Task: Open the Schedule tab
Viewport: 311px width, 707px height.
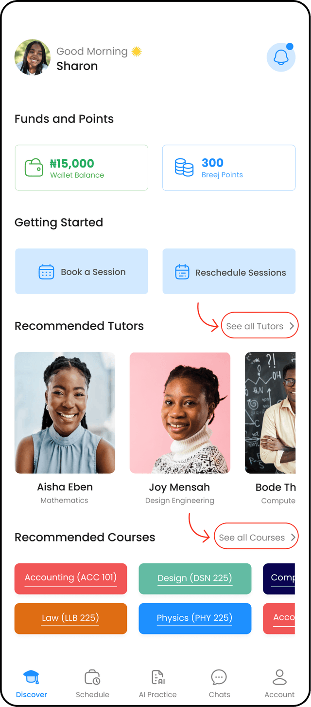Action: 92,684
